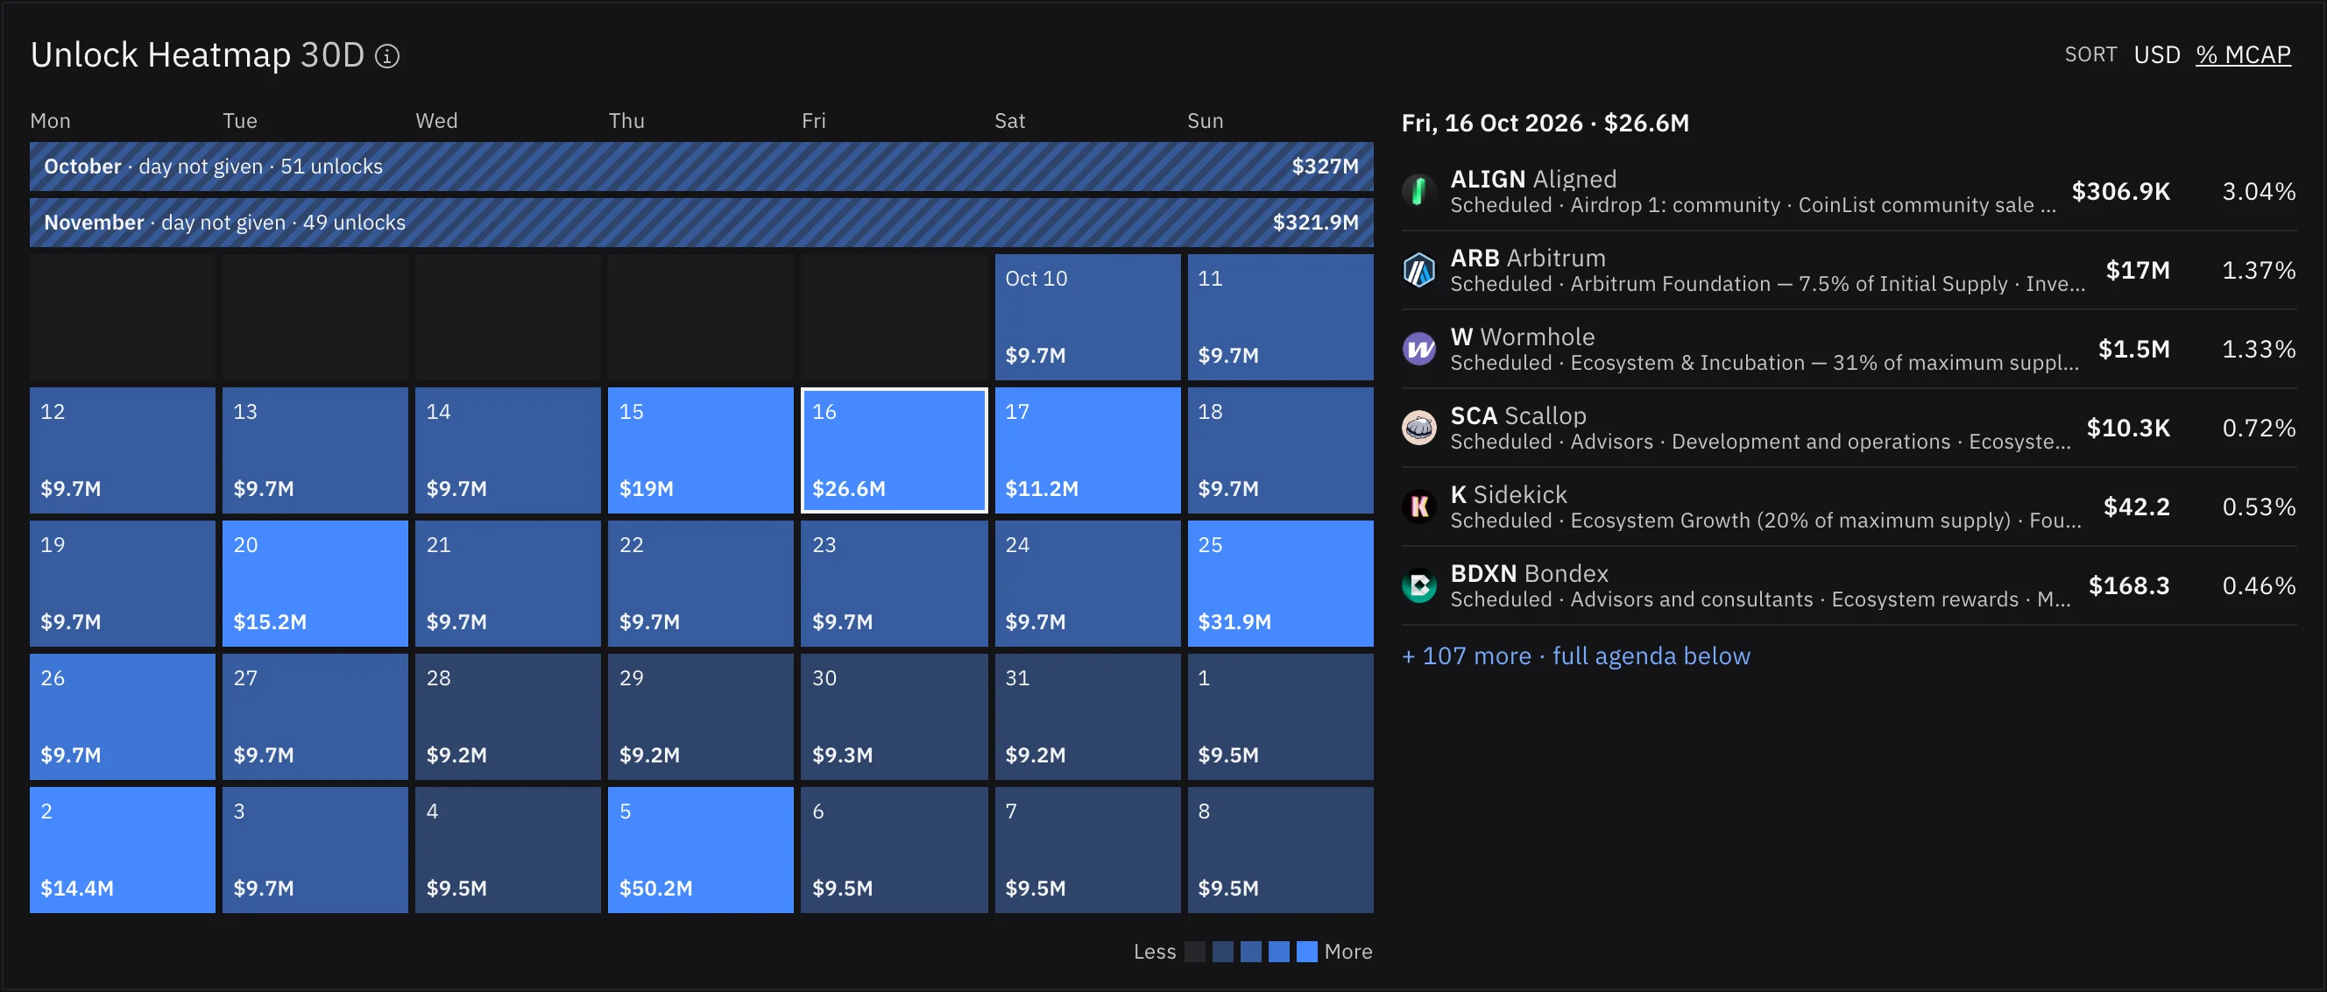
Task: Select day 19 heatmap cell
Action: (122, 583)
